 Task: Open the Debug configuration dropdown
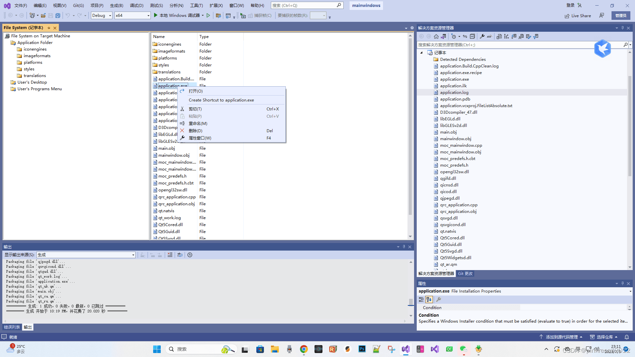tap(102, 16)
